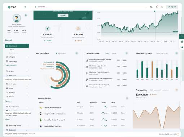Screen dimensions: 184x137
Task: Open Bootstrap Tables sidebar item
Action: [17, 125]
